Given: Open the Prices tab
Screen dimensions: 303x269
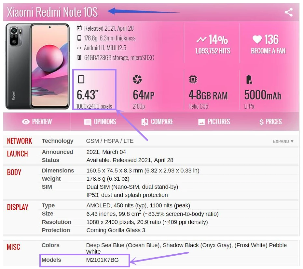Looking at the screenshot, I should [x=270, y=122].
